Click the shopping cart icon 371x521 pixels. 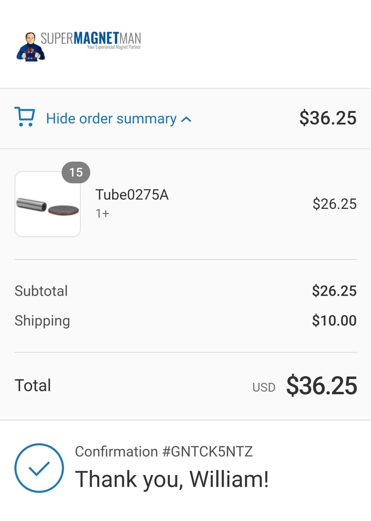[25, 118]
